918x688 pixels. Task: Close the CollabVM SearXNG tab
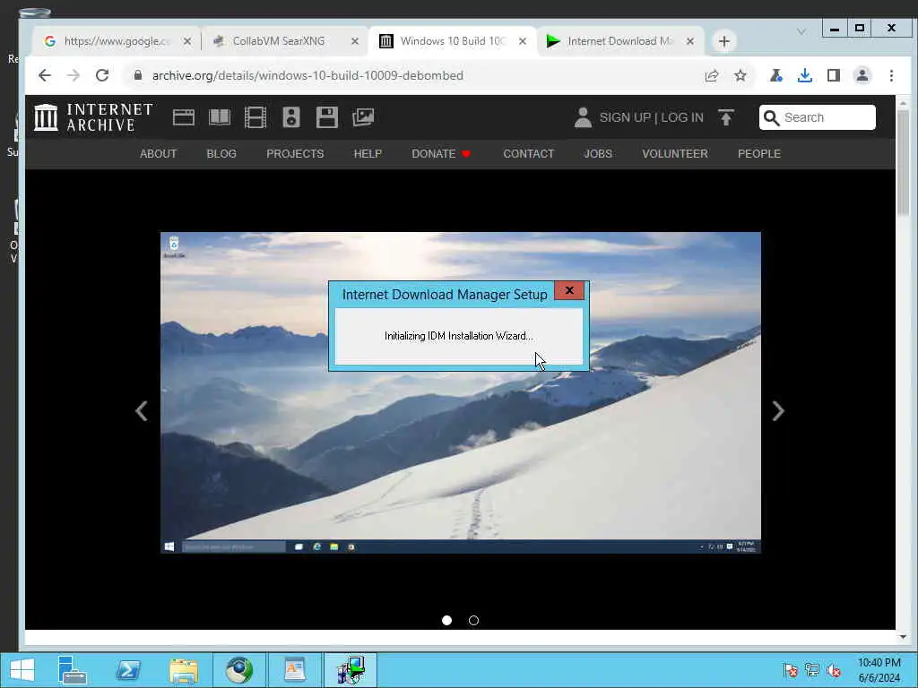[355, 41]
